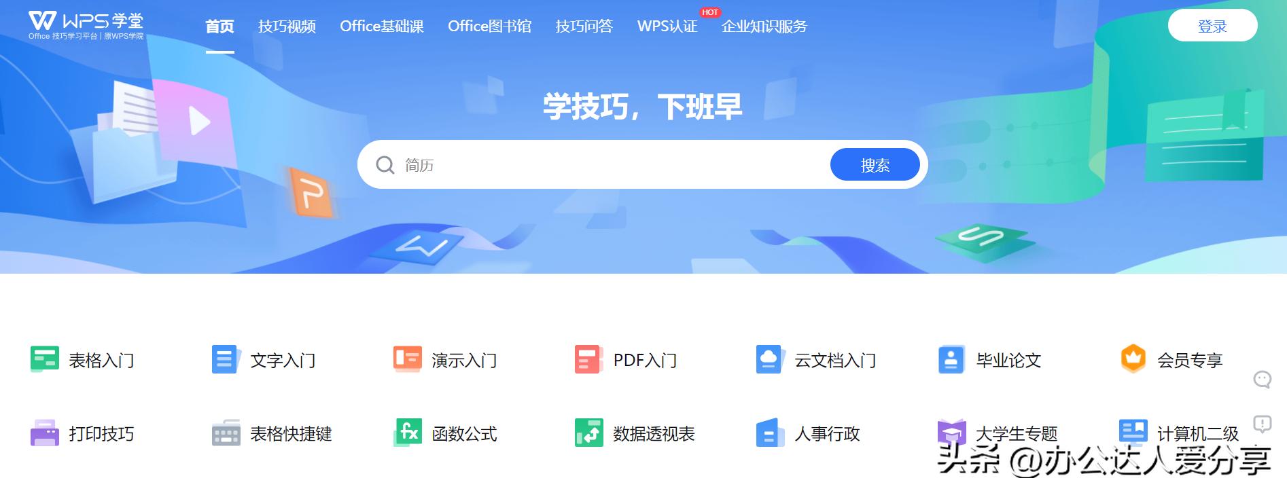Screen dimensions: 1287x491
Task: Open the WPS认证 nav item
Action: tap(667, 26)
